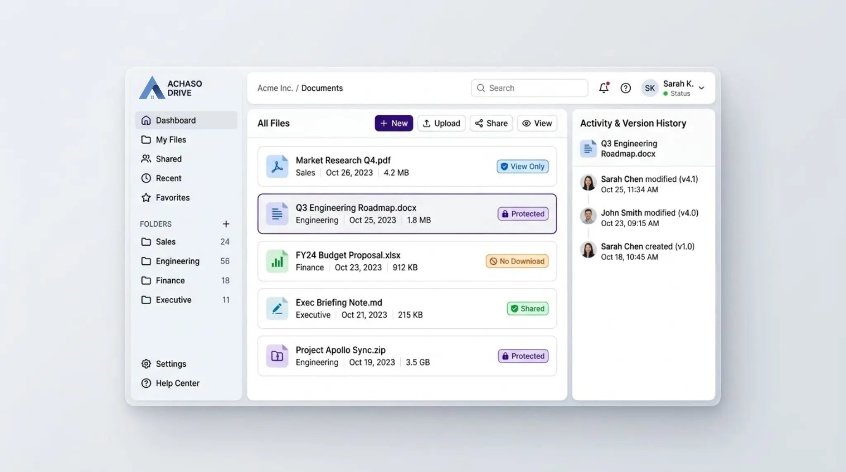Open Favorites in the sidebar
846x472 pixels.
[x=186, y=198]
